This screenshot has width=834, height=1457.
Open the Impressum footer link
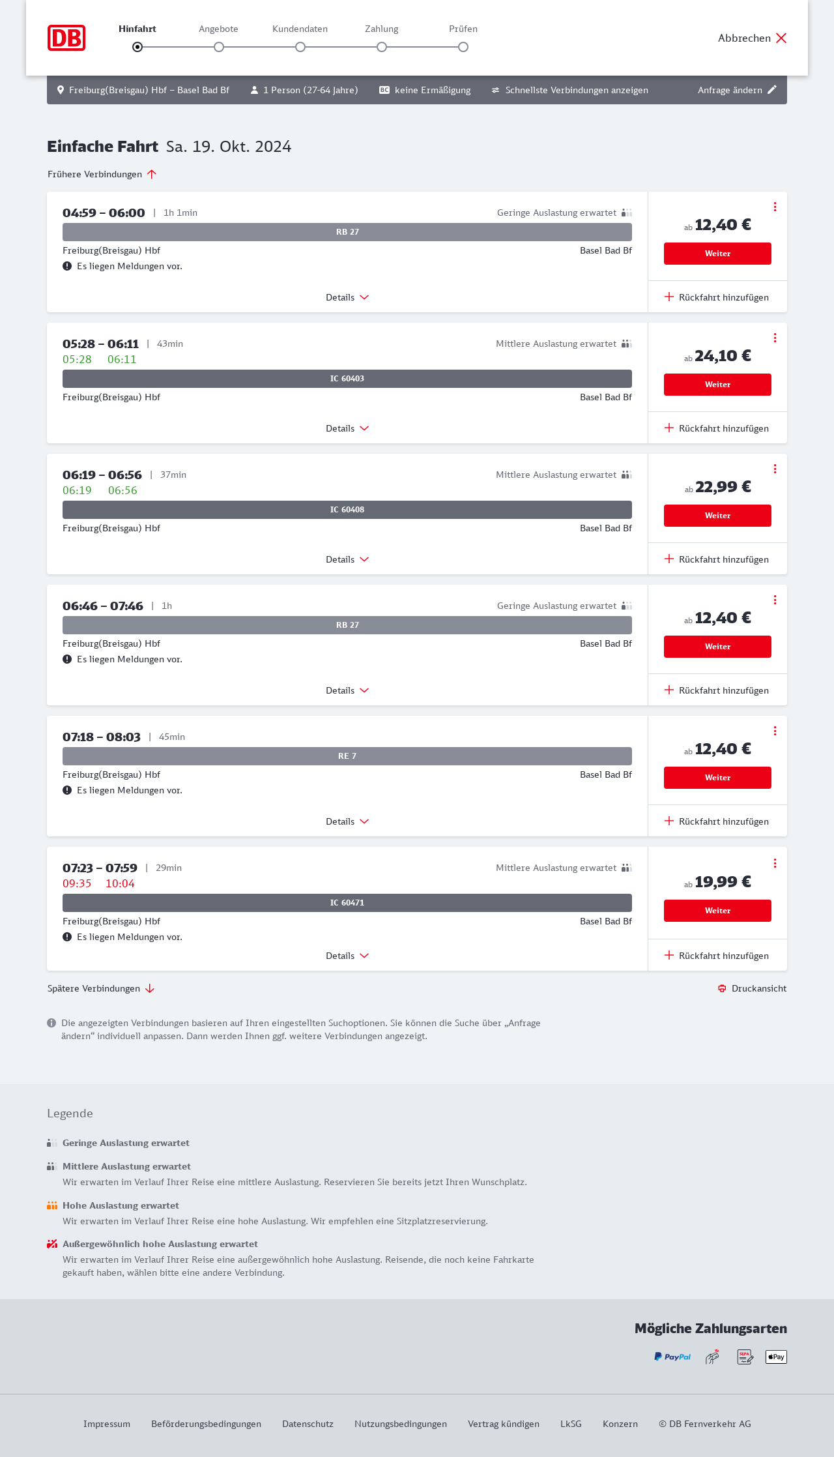[107, 1424]
